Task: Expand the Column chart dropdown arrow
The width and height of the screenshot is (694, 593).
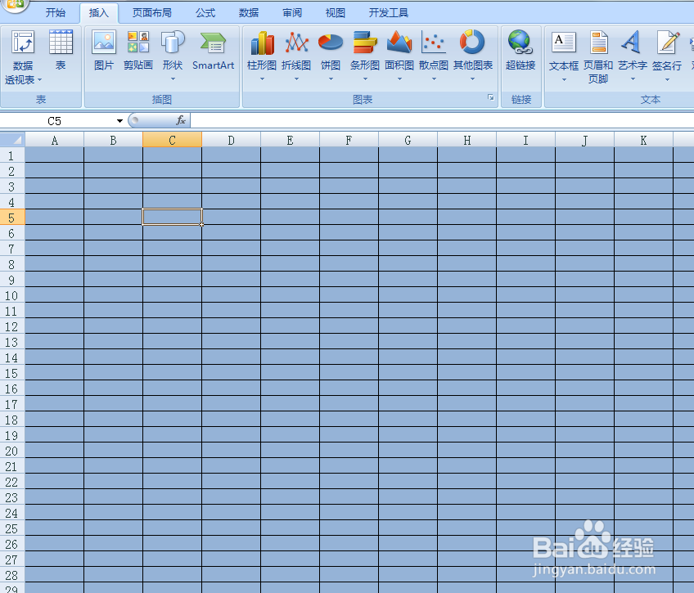Action: coord(262,79)
